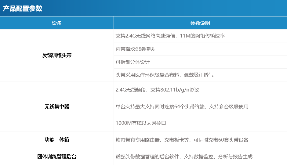The image size is (287, 165).
Task: Select the 参数说明 column header
Action: tap(200, 23)
